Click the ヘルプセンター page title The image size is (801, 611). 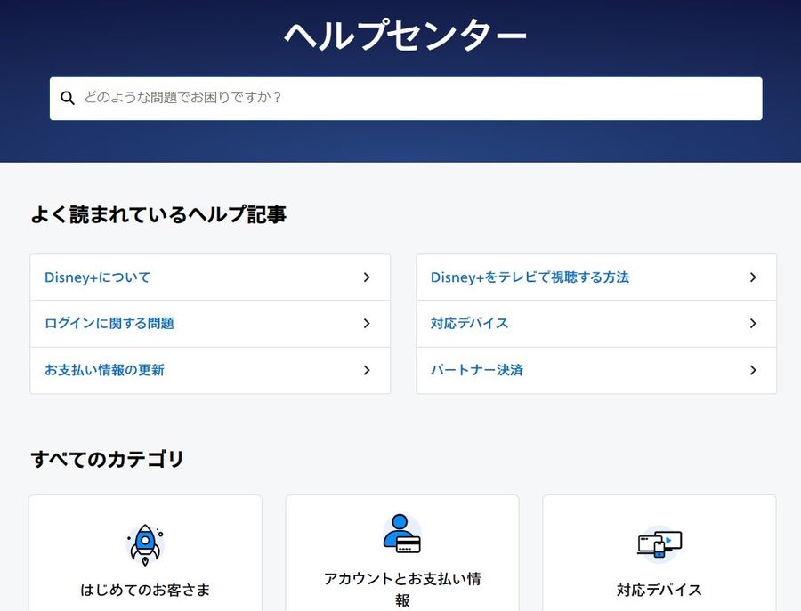pyautogui.click(x=405, y=34)
